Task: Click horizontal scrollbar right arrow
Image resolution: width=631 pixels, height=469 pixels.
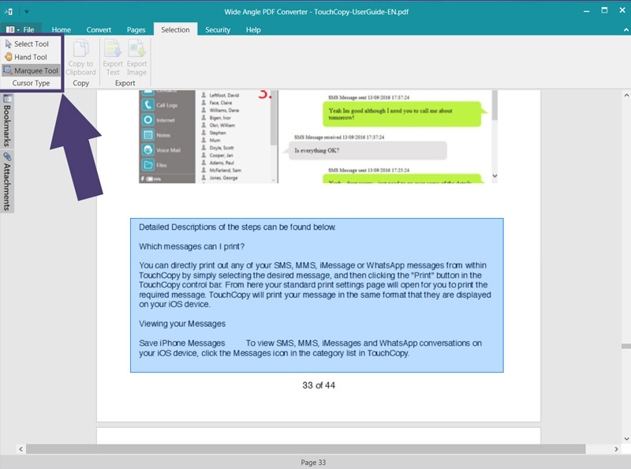Action: (616, 448)
